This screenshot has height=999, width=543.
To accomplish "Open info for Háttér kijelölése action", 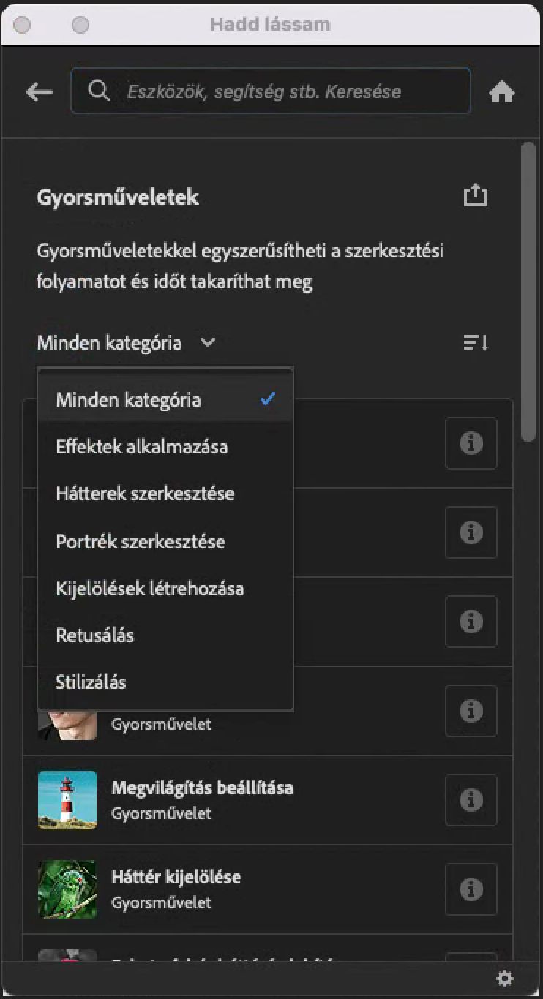I will (471, 889).
